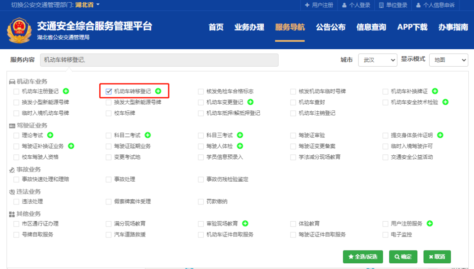Select 核发机动车临时号牌 checkbox
474x269 pixels.
click(293, 91)
